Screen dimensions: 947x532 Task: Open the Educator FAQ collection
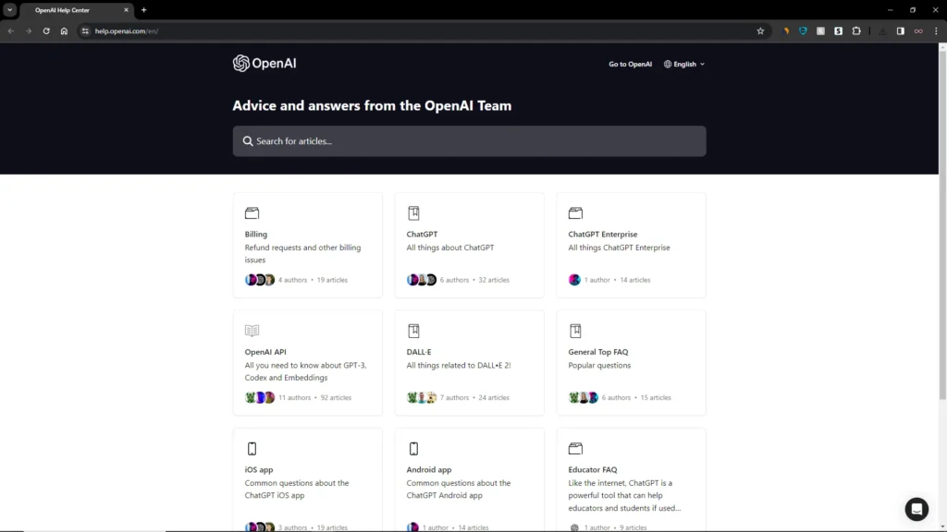631,480
